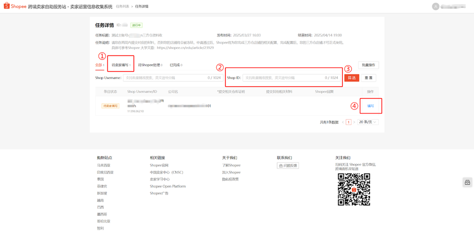Open the 隐私权政策 link
The image size is (474, 232).
pyautogui.click(x=230, y=180)
